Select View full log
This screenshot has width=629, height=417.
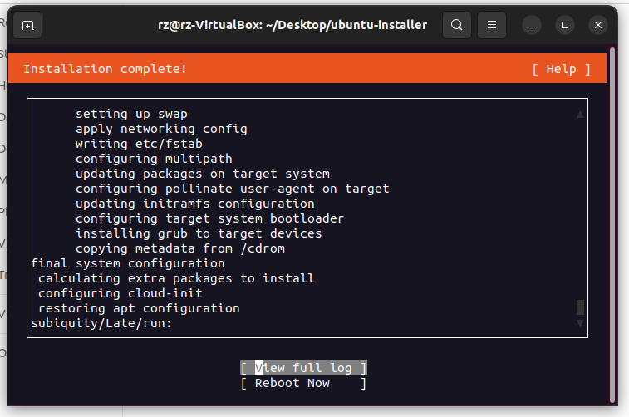303,368
